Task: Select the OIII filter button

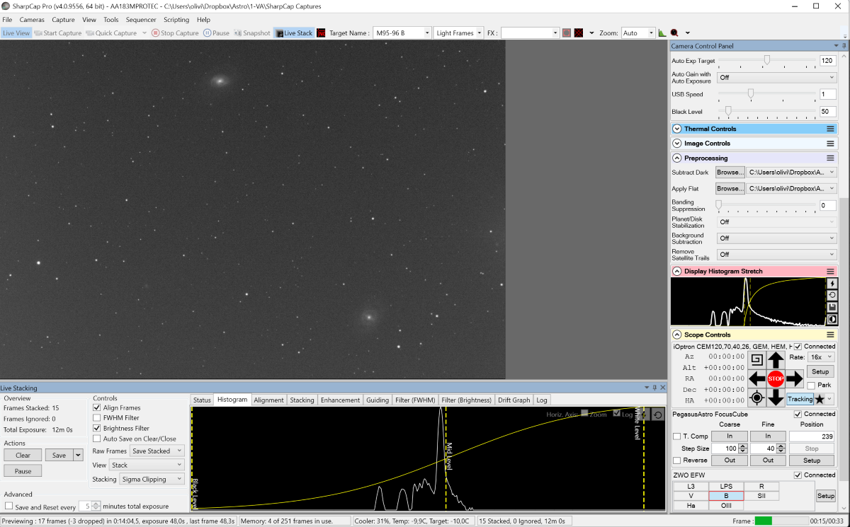Action: point(726,506)
